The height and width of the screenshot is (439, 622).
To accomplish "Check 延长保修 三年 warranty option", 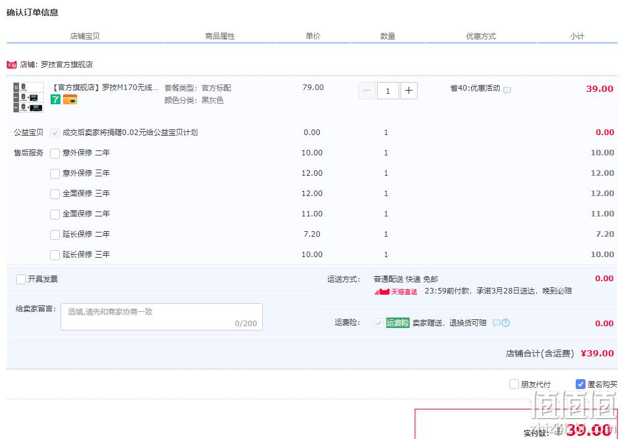I will pyautogui.click(x=55, y=255).
